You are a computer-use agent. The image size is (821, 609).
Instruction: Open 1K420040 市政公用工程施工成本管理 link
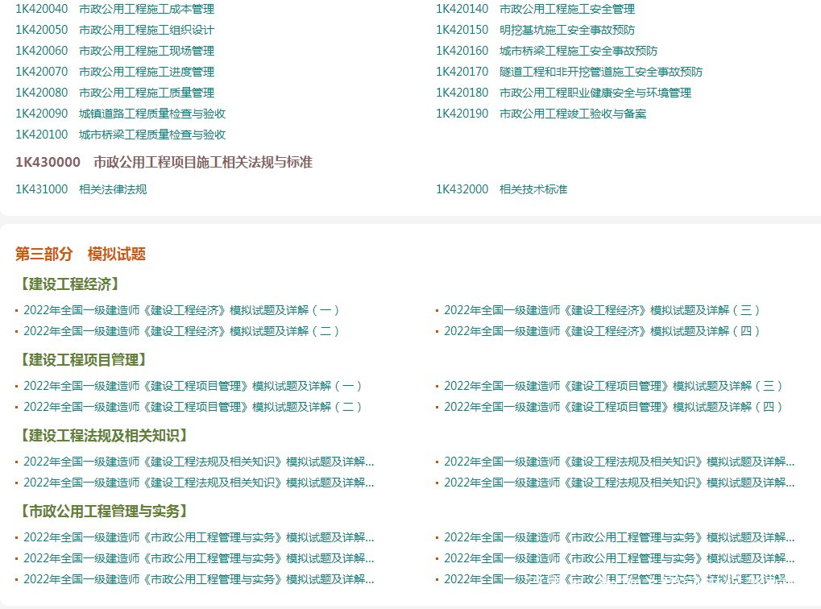[114, 9]
